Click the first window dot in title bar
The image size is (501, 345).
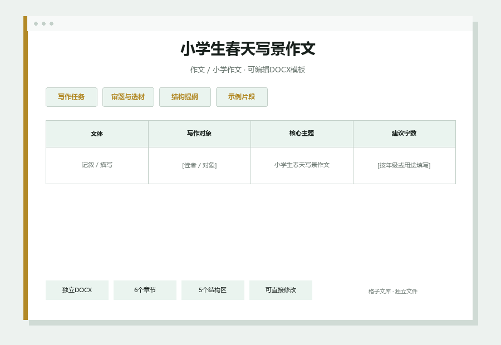[36, 23]
